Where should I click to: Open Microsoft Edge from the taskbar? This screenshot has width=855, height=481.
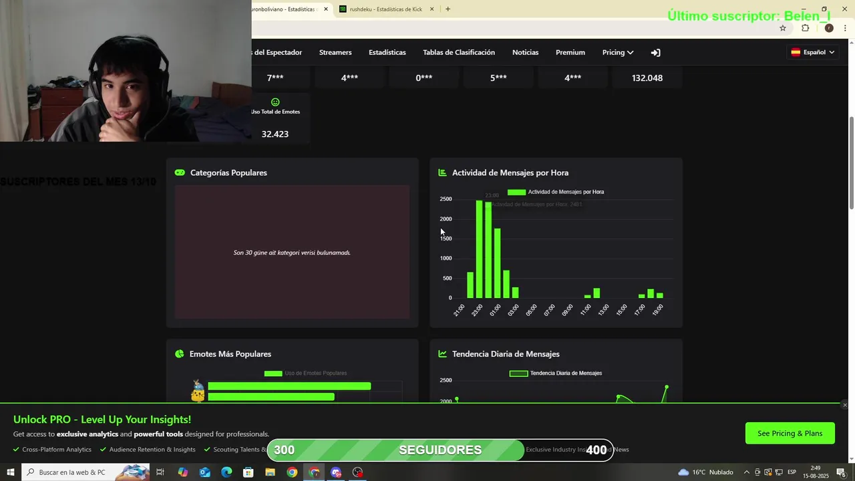pos(226,472)
